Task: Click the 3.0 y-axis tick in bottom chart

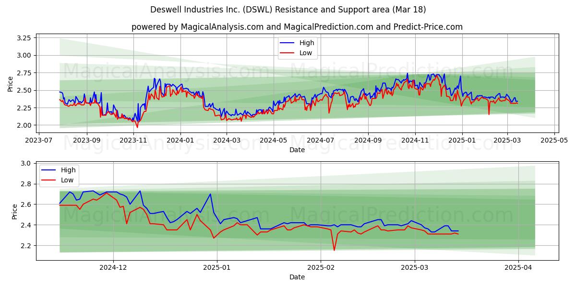Action: pyautogui.click(x=26, y=164)
